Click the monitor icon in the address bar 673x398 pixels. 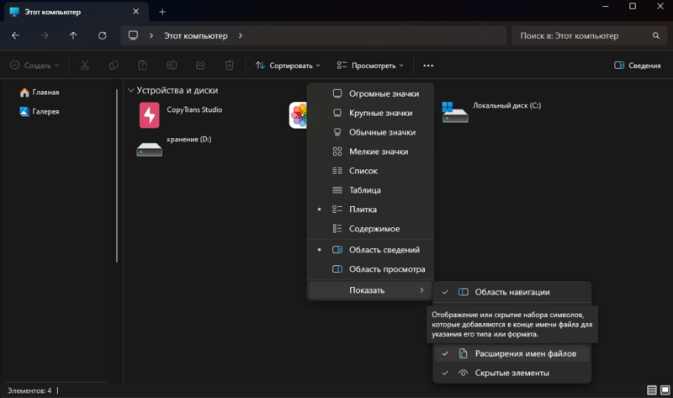133,35
